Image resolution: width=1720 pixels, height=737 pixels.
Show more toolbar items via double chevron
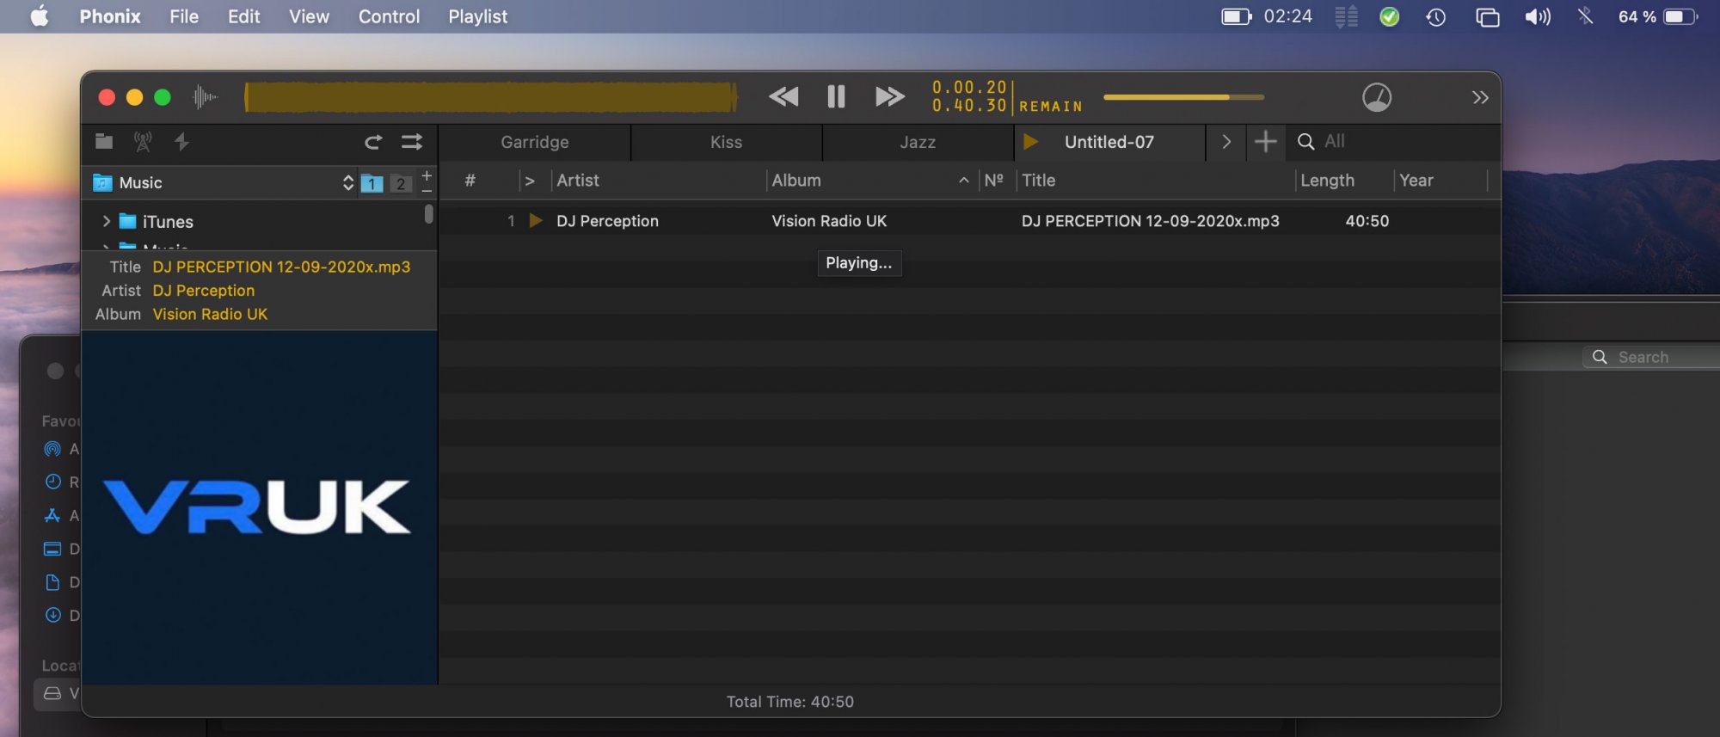1480,97
